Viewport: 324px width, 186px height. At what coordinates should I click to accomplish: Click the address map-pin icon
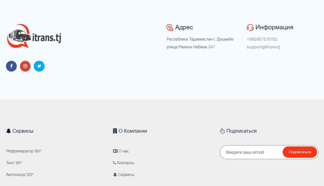tap(170, 28)
